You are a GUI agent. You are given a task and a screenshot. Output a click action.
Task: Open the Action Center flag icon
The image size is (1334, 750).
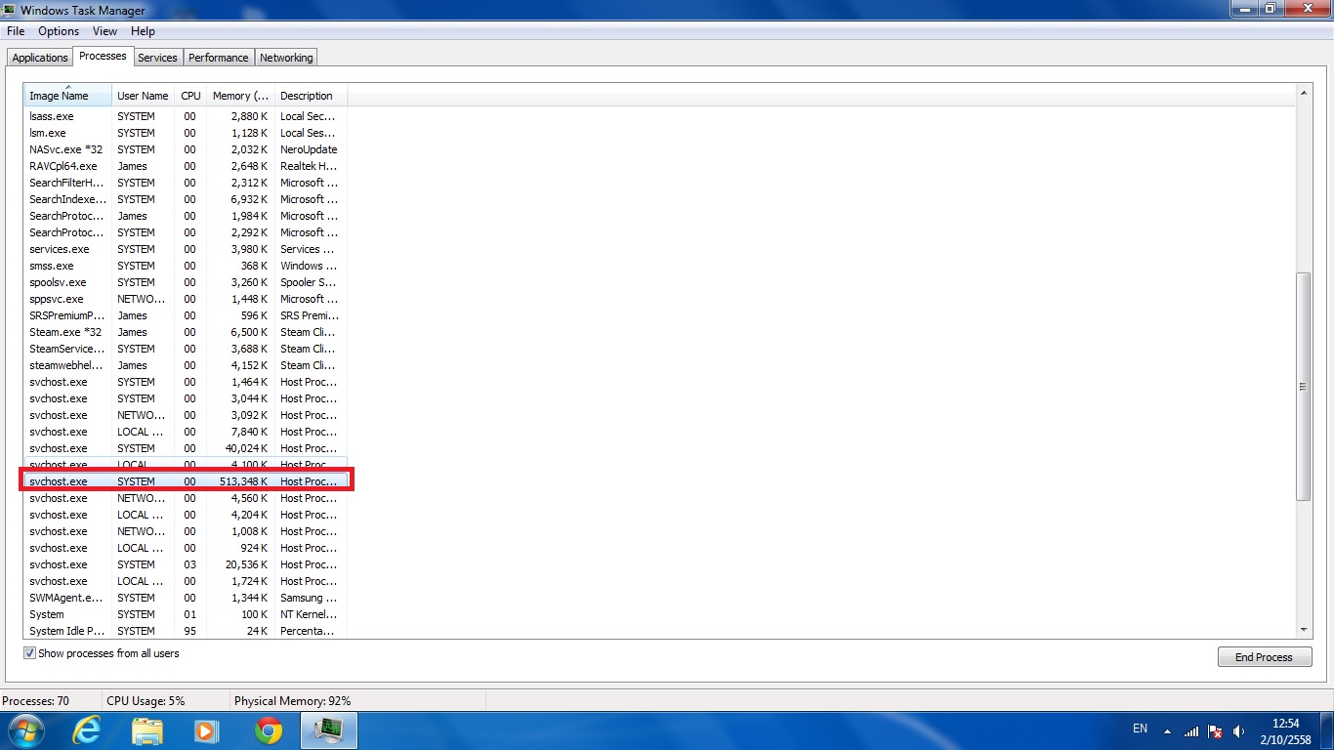click(1215, 730)
